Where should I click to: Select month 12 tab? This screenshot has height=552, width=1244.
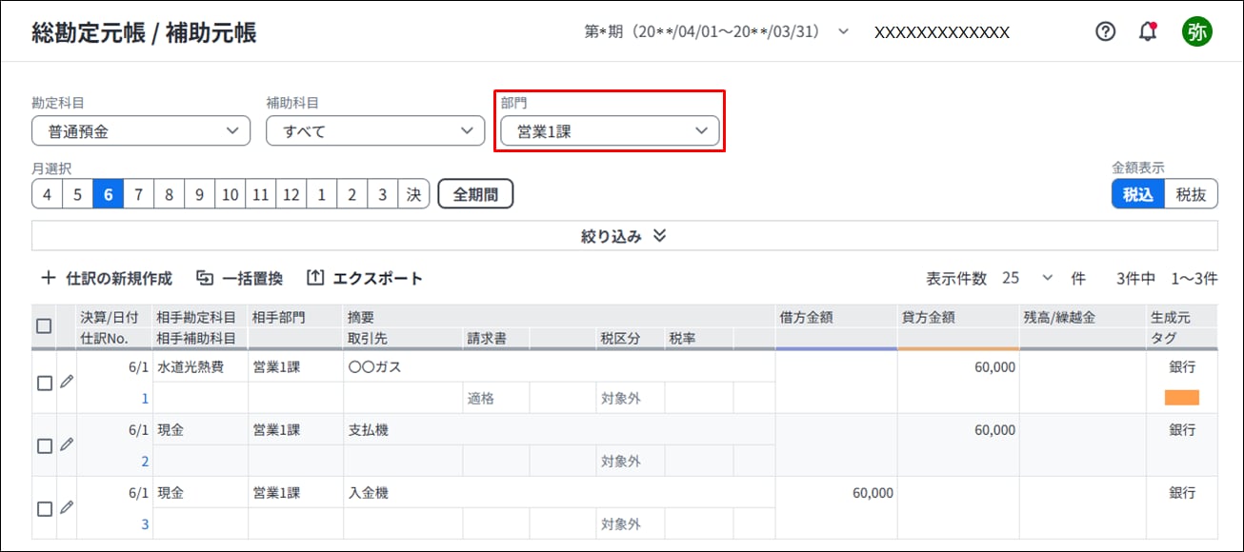(x=291, y=194)
